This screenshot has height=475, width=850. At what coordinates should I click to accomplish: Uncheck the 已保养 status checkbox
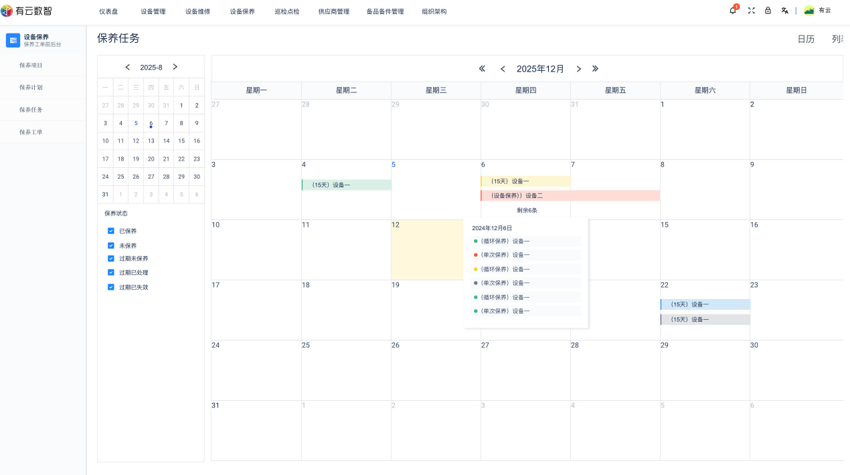pos(111,231)
